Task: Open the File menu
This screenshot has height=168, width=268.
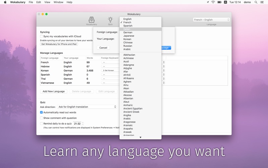Action: [x=31, y=2]
